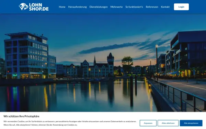
Task: Go to the Referenzen nav item
Action: click(x=152, y=7)
